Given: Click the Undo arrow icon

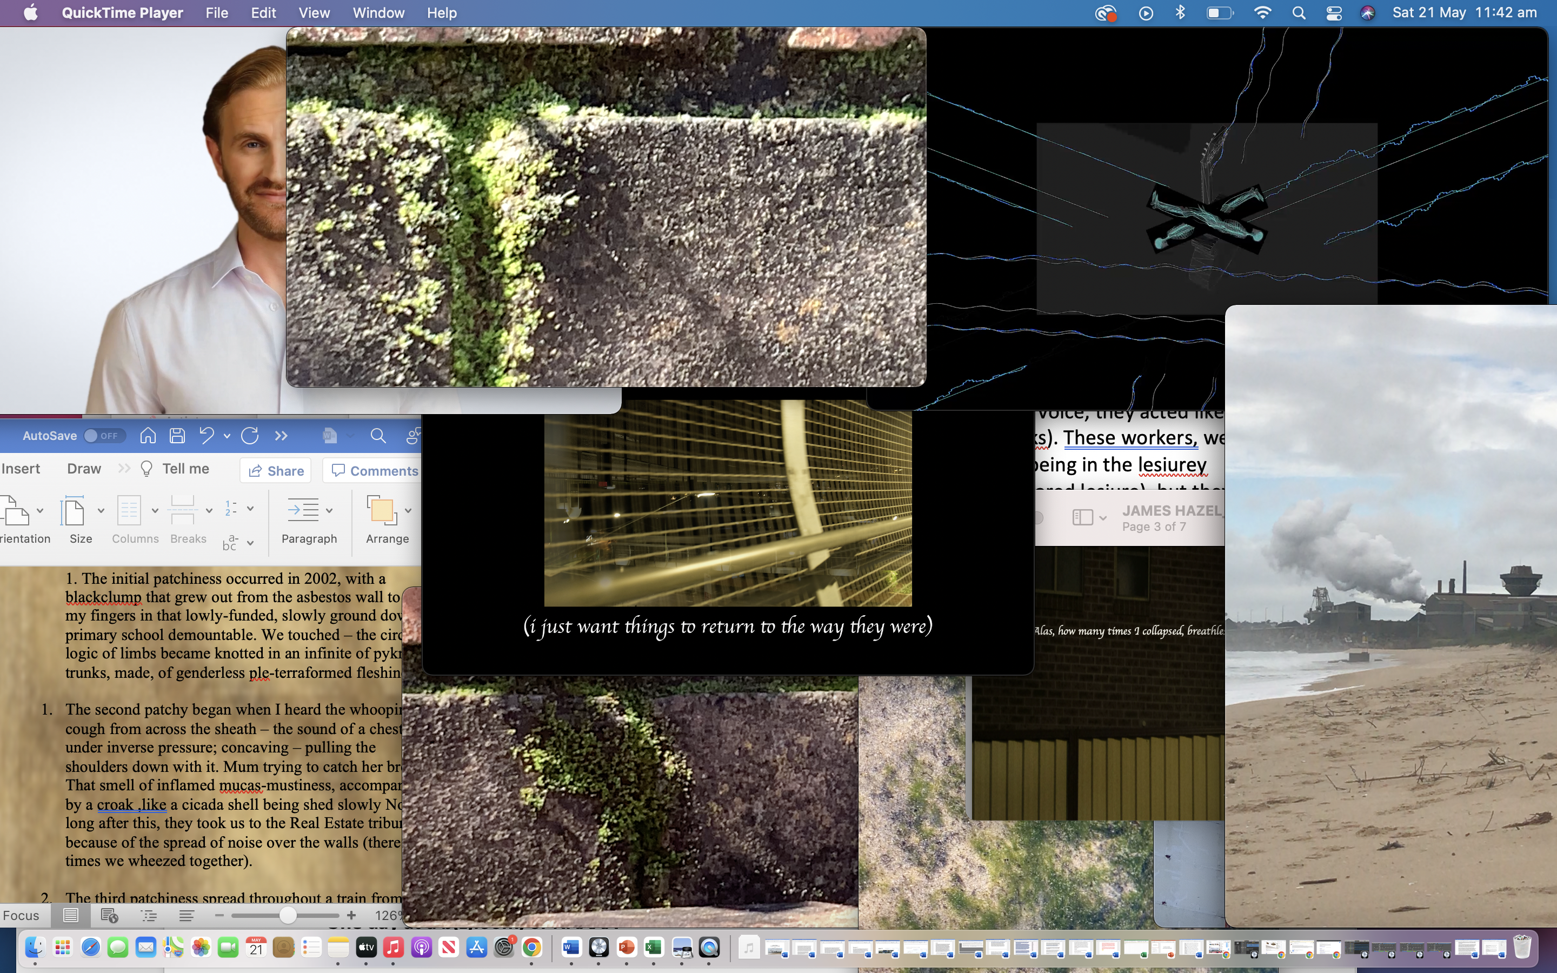Looking at the screenshot, I should (x=206, y=436).
